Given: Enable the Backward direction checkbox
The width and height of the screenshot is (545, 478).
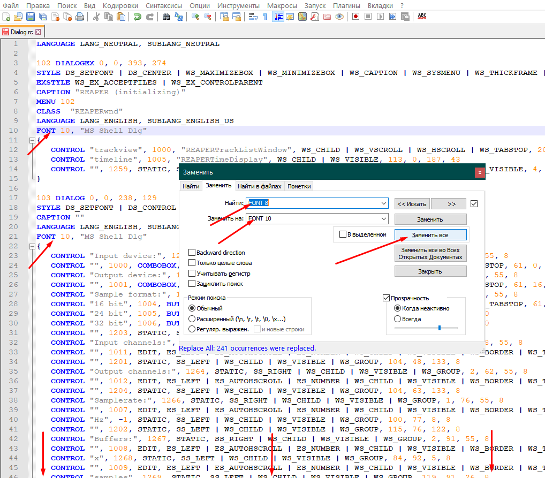Looking at the screenshot, I should [192, 253].
